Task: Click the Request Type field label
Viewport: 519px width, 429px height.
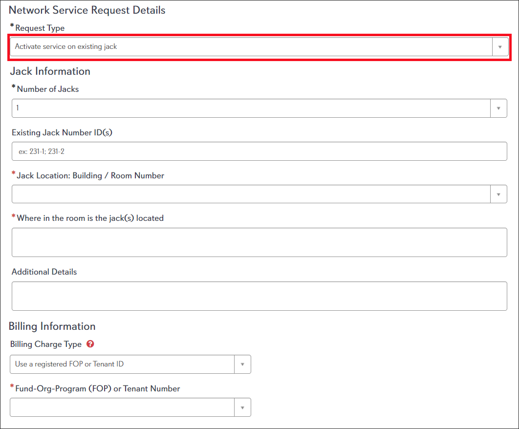Action: (40, 28)
